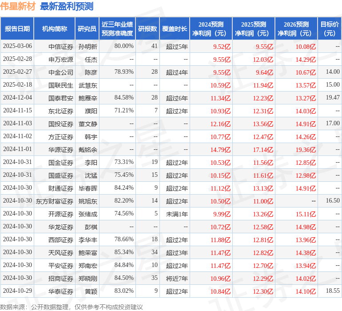Image resolution: width=342 pixels, height=311 pixels.
Task: Select the 国投证券 institution name
Action: click(x=61, y=124)
